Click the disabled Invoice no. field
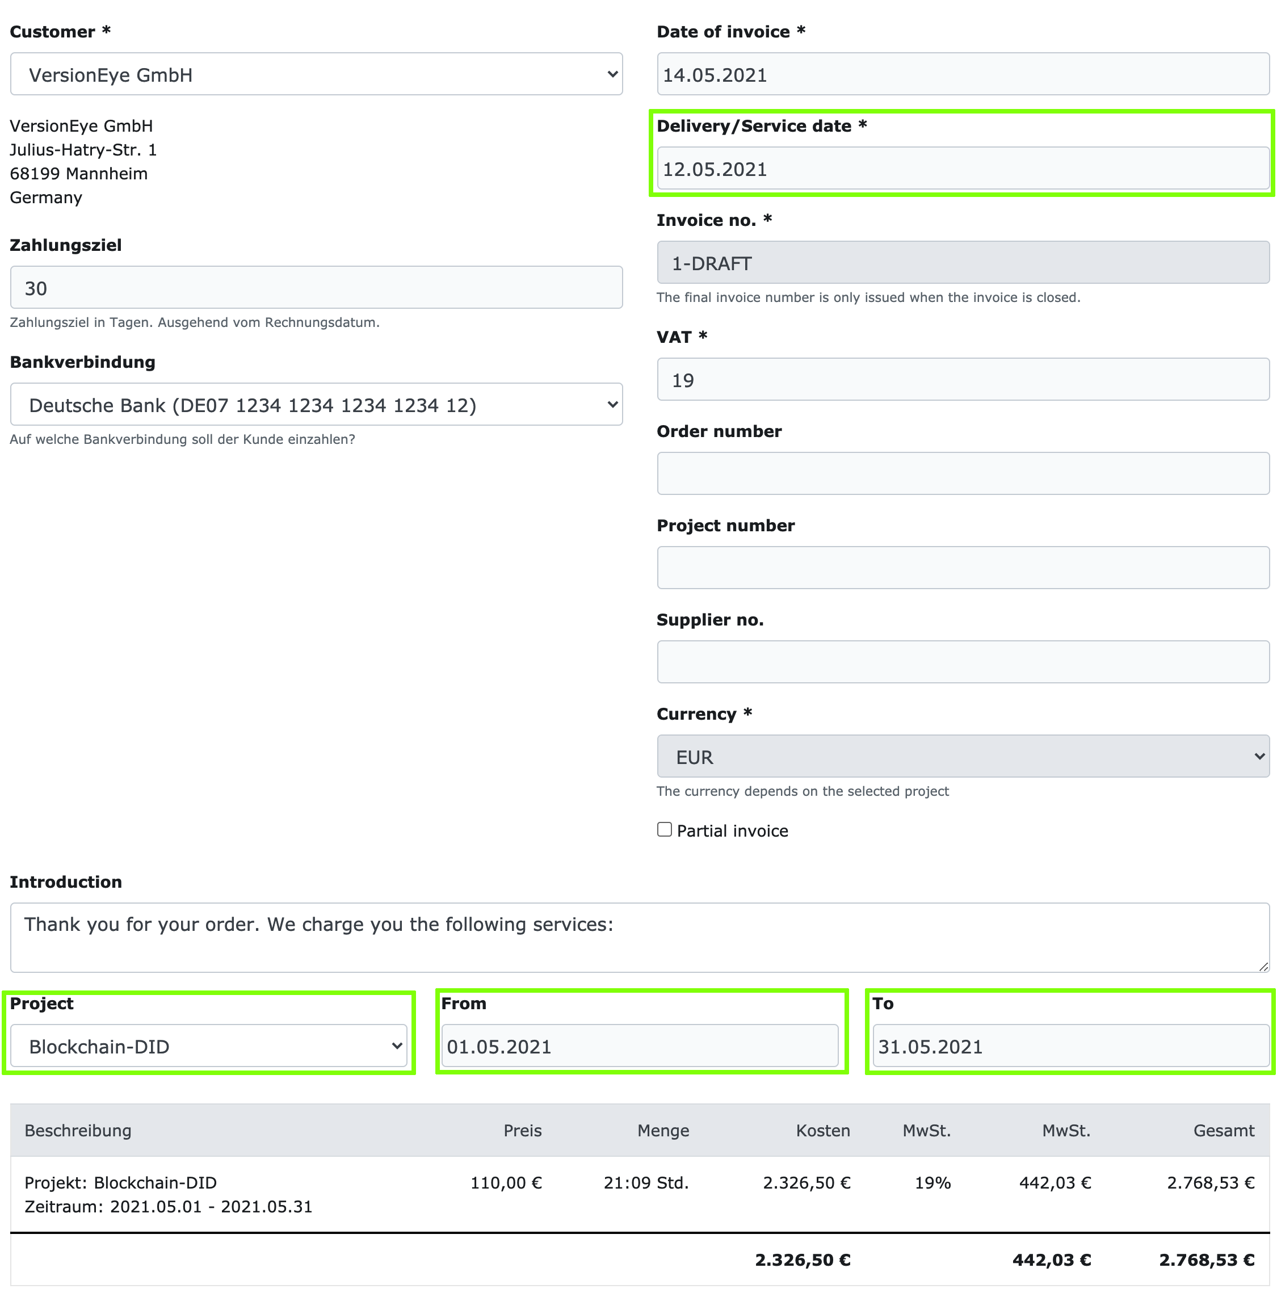 coord(963,262)
